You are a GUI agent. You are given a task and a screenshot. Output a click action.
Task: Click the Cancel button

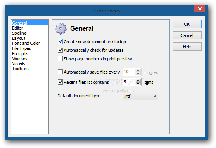[187, 35]
